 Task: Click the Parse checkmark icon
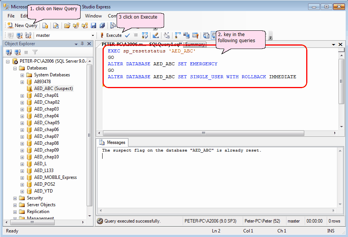127,35
